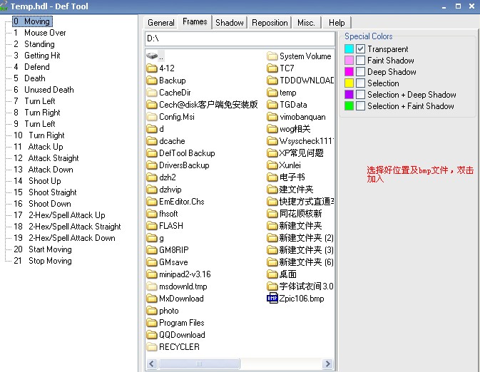Screen dimensions: 480x372
Task: Switch to the Shadow tab
Action: (230, 23)
